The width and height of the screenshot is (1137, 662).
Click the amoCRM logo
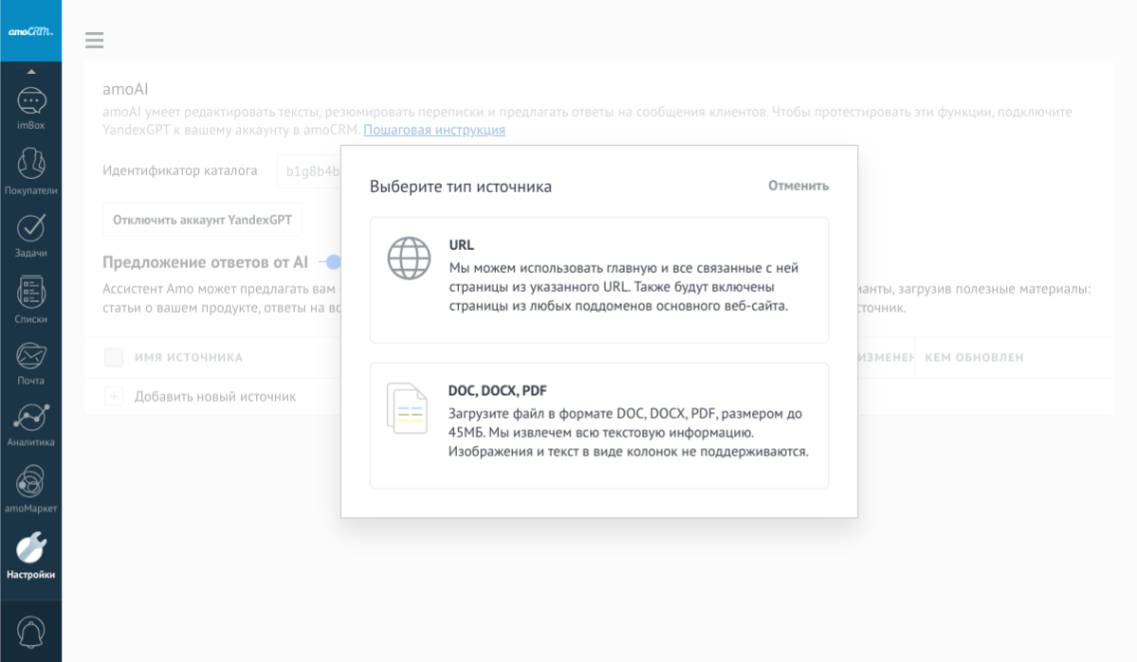tap(31, 31)
